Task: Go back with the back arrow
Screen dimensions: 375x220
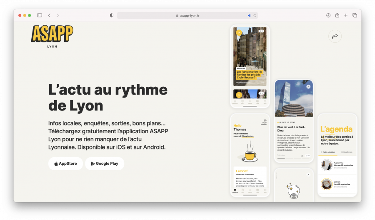Action: pos(49,15)
